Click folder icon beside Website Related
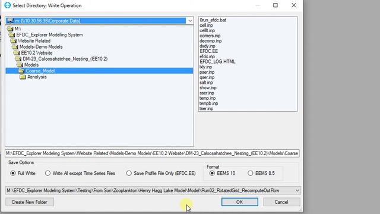Screen dimensions: 380x214 point(13,41)
